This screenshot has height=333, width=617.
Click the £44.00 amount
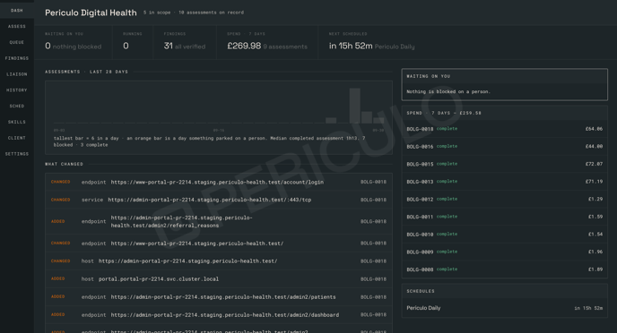[594, 147]
